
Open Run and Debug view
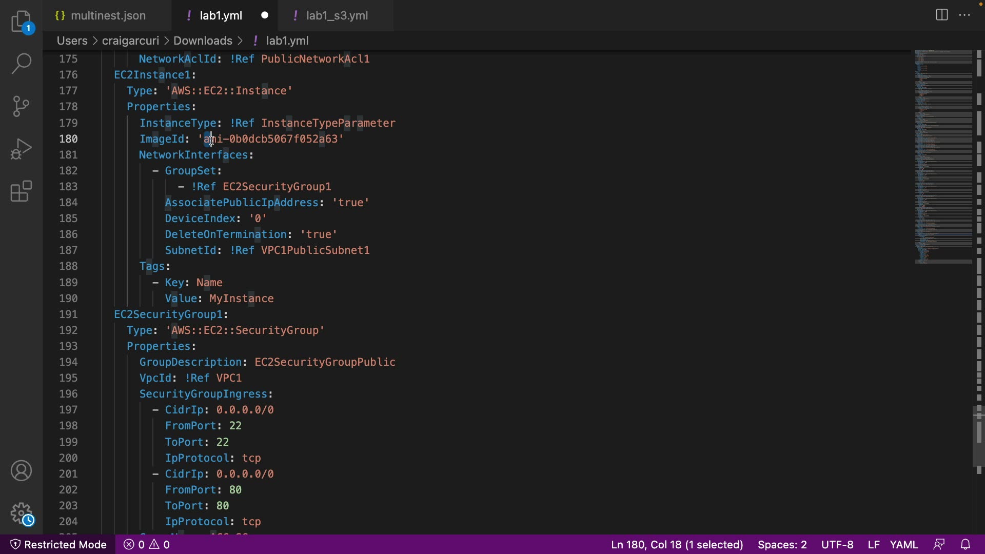[22, 149]
